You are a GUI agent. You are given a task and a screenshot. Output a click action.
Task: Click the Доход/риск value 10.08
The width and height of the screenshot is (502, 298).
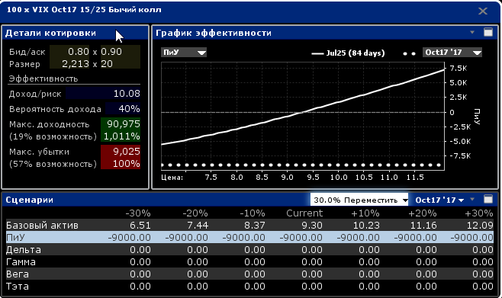[x=103, y=94]
